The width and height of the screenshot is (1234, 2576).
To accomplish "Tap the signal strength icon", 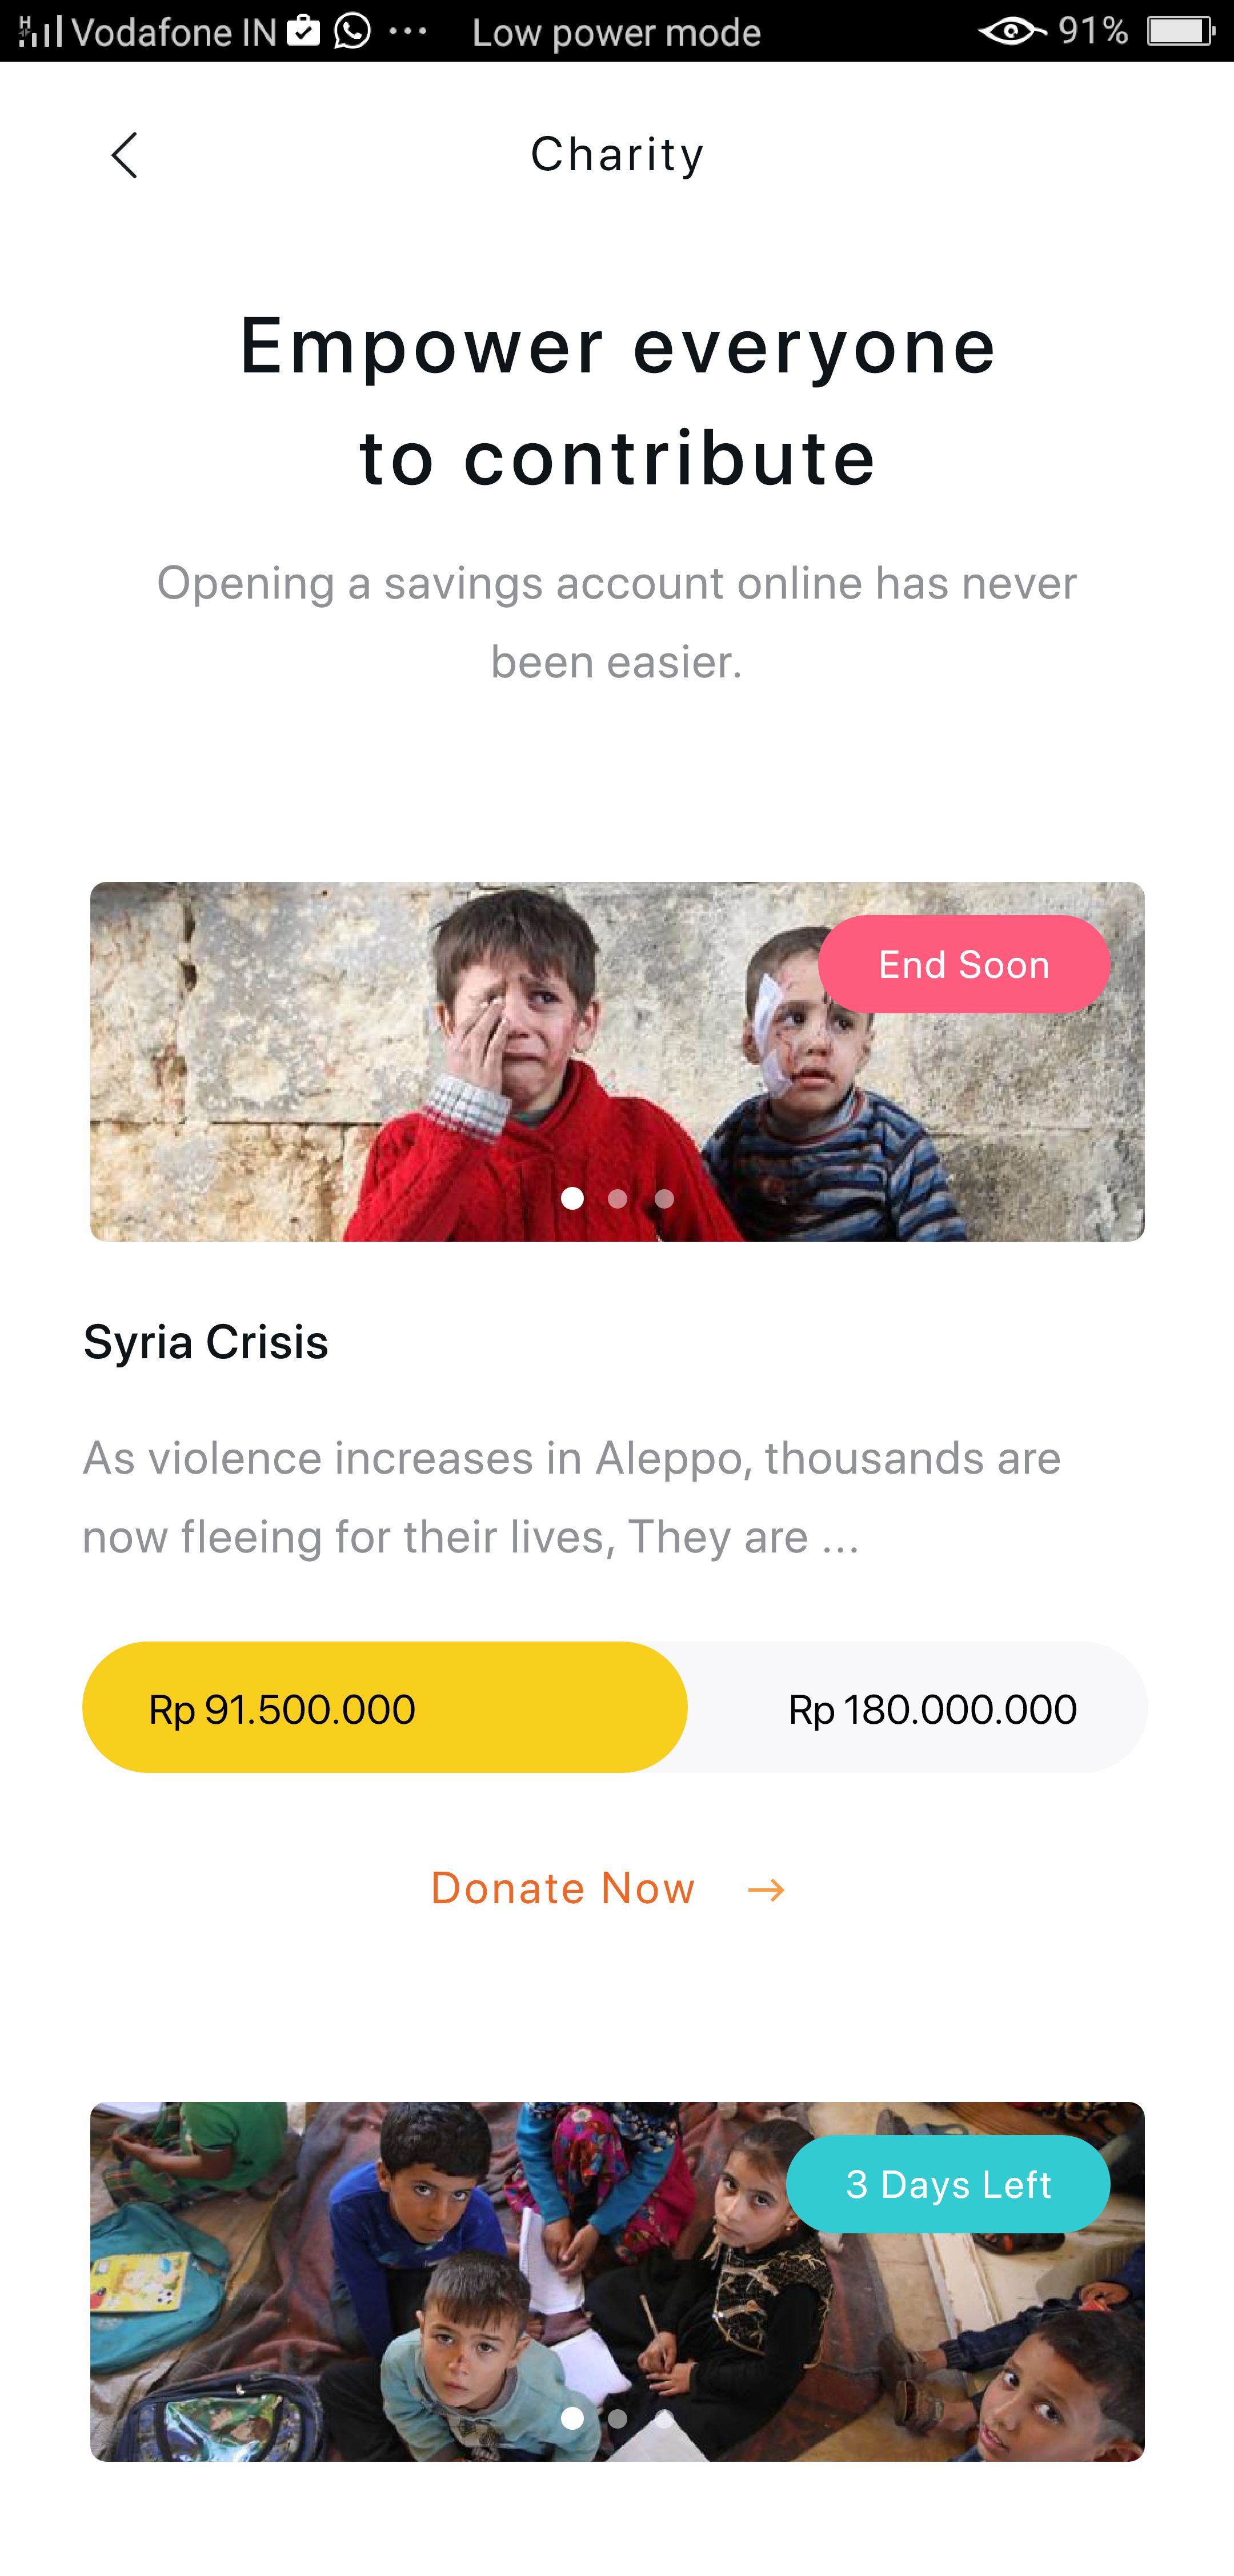I will coord(41,31).
